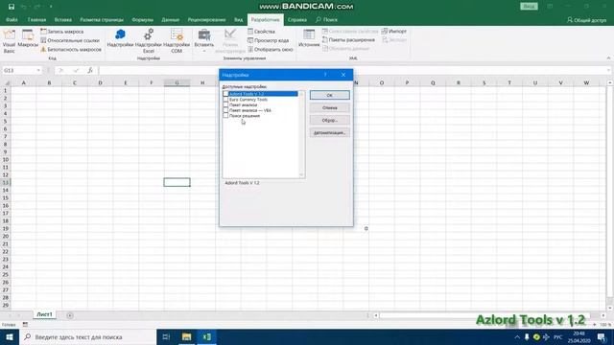Open the Справка tab
This screenshot has height=345, width=614.
(297, 19)
